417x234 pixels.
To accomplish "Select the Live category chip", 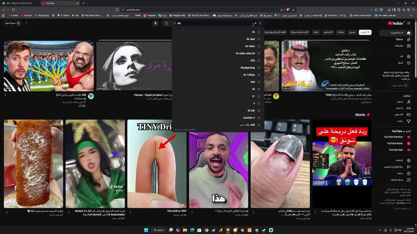I will (316, 32).
